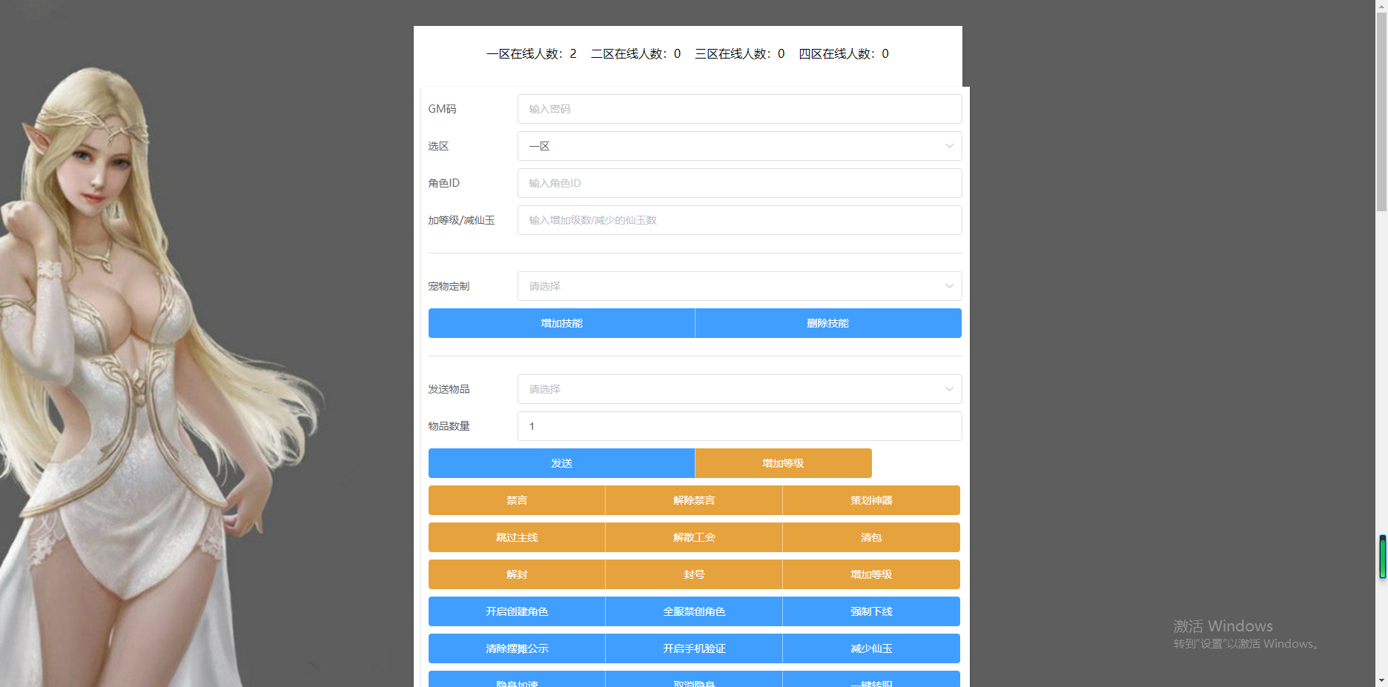This screenshot has height=687, width=1388.
Task: Focus the 加等级/减仙玉 amount field
Action: pos(739,220)
